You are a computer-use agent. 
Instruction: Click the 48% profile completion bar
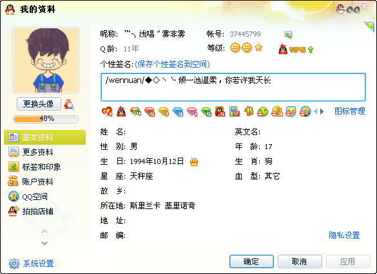tap(46, 119)
